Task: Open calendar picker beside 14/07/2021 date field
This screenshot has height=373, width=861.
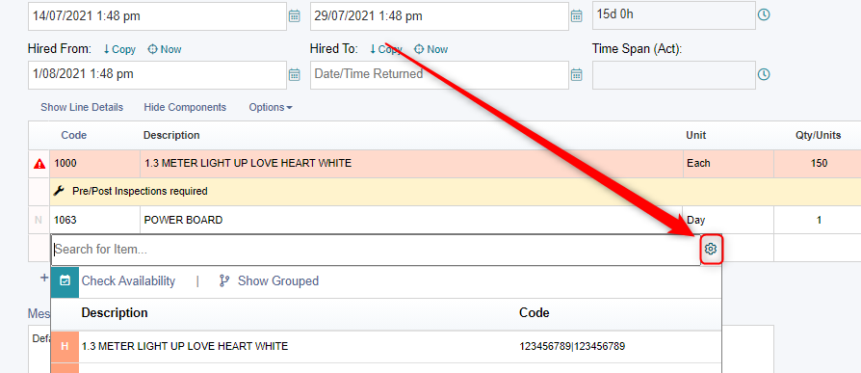Action: (x=295, y=16)
